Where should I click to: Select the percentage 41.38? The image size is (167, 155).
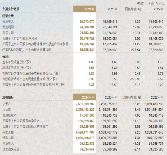pos(137,144)
